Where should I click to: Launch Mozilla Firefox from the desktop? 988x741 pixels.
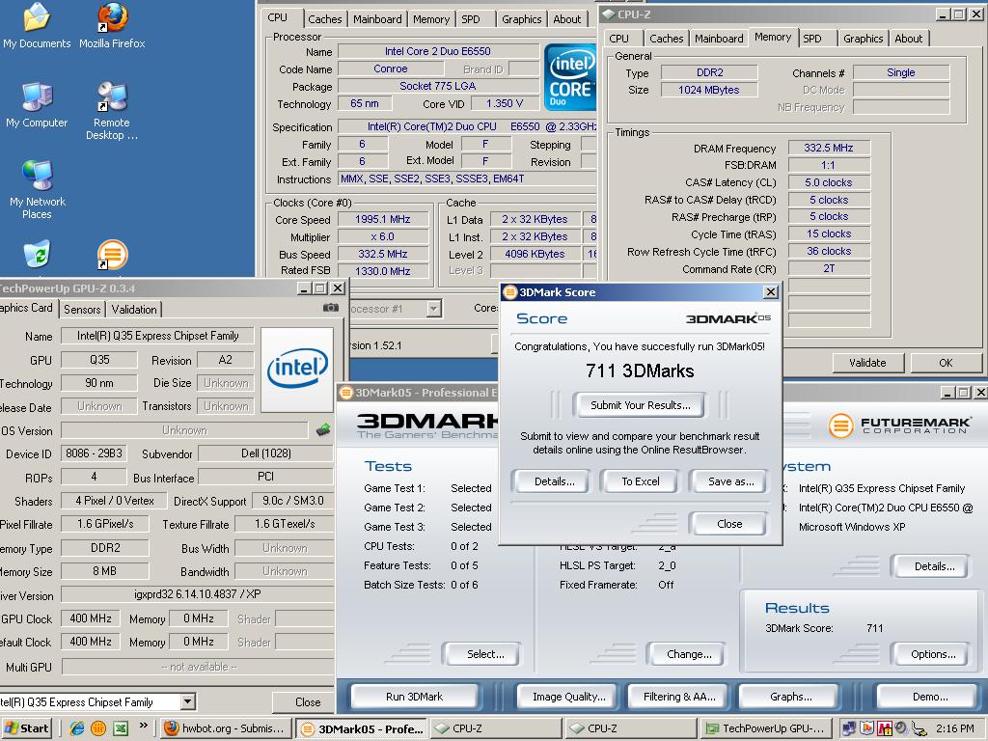(112, 25)
